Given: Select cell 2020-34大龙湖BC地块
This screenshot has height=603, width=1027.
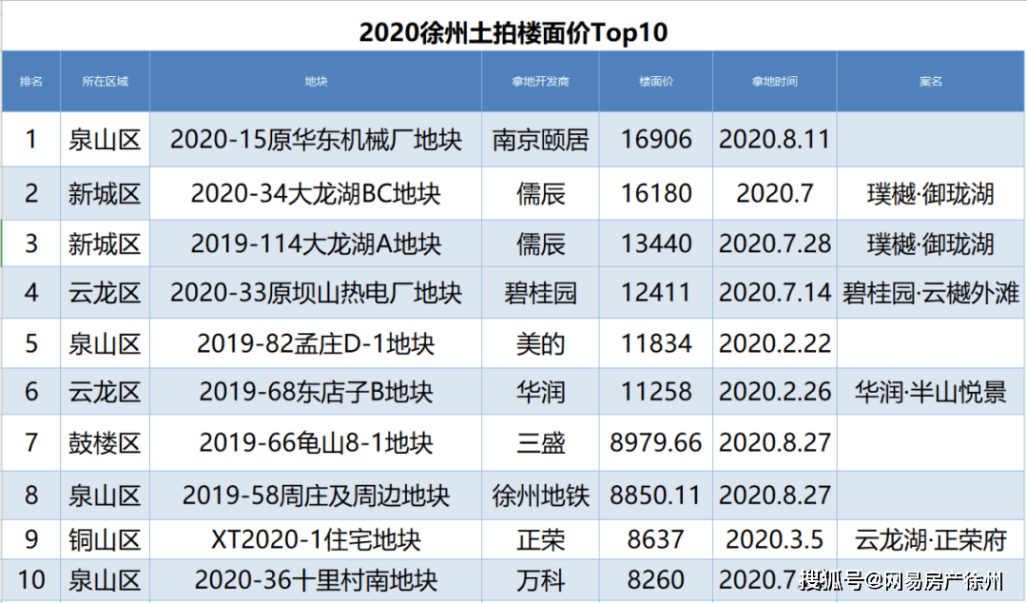Looking at the screenshot, I should (316, 193).
